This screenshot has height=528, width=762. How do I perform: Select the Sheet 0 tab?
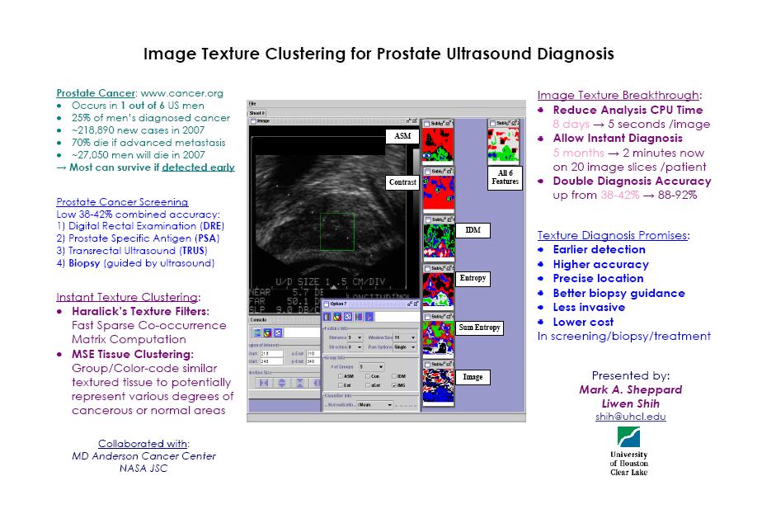click(x=257, y=113)
